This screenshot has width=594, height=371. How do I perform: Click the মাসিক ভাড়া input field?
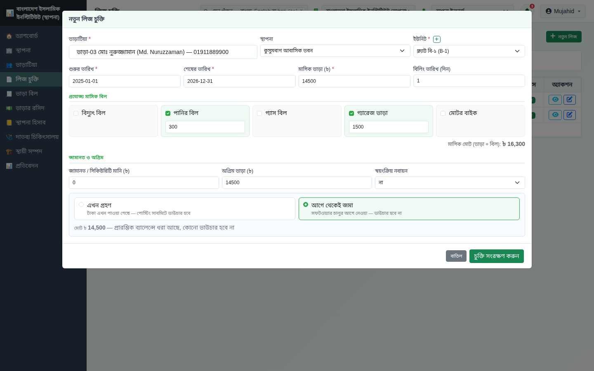354,81
